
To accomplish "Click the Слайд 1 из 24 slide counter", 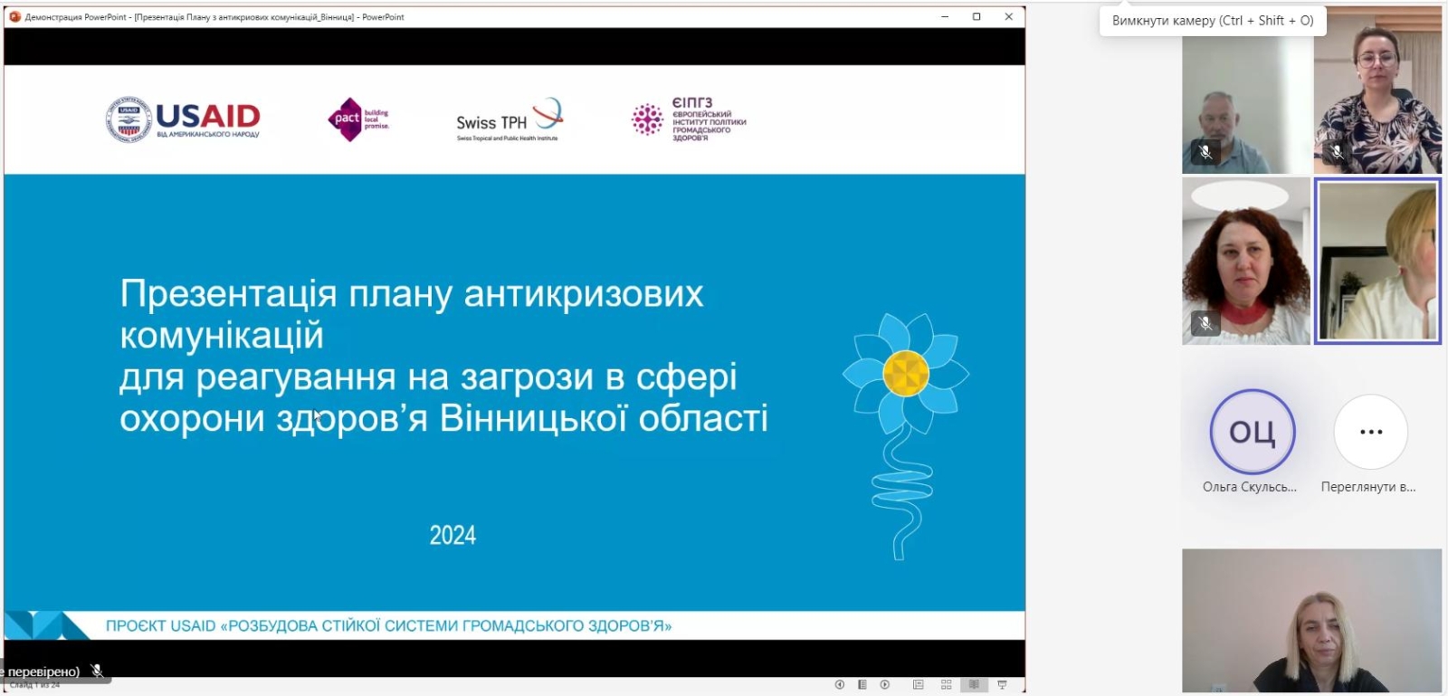I will pos(34,685).
